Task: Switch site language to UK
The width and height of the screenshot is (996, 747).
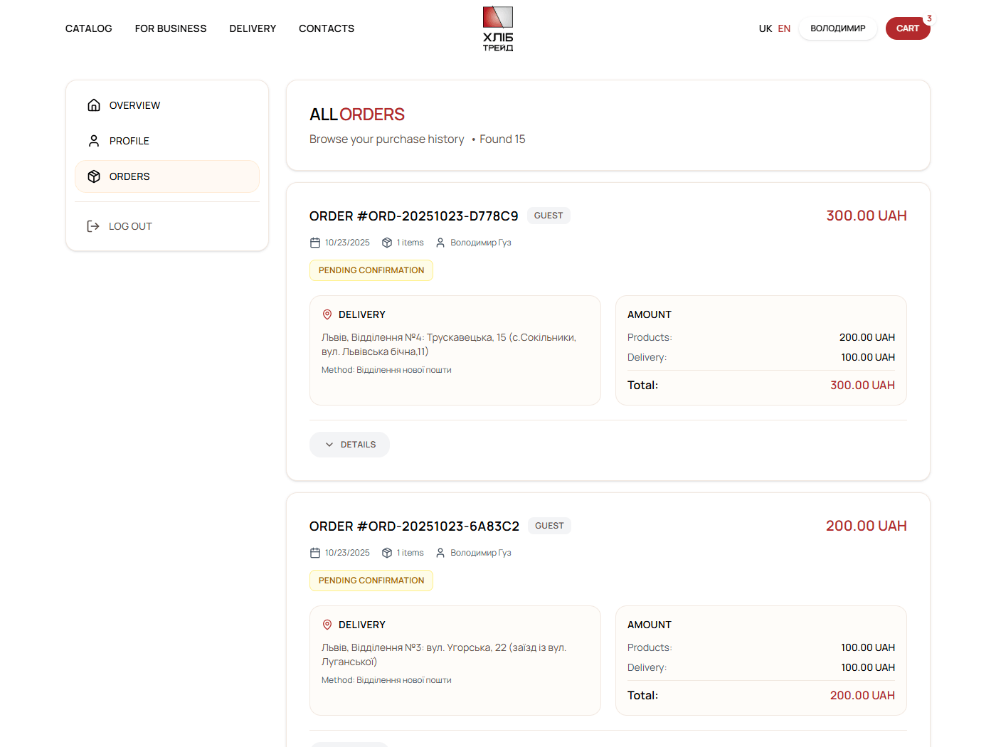Action: coord(765,28)
